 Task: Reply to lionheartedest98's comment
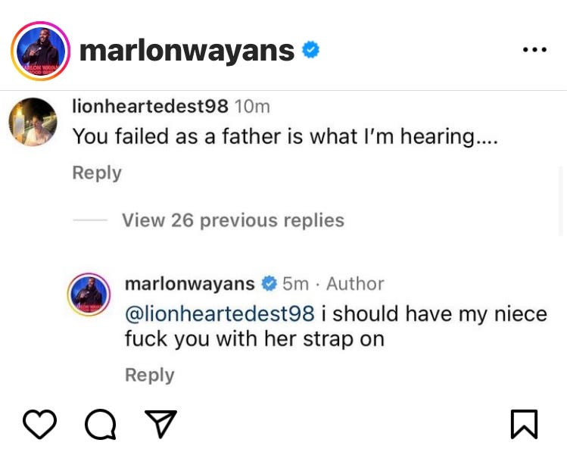(97, 173)
